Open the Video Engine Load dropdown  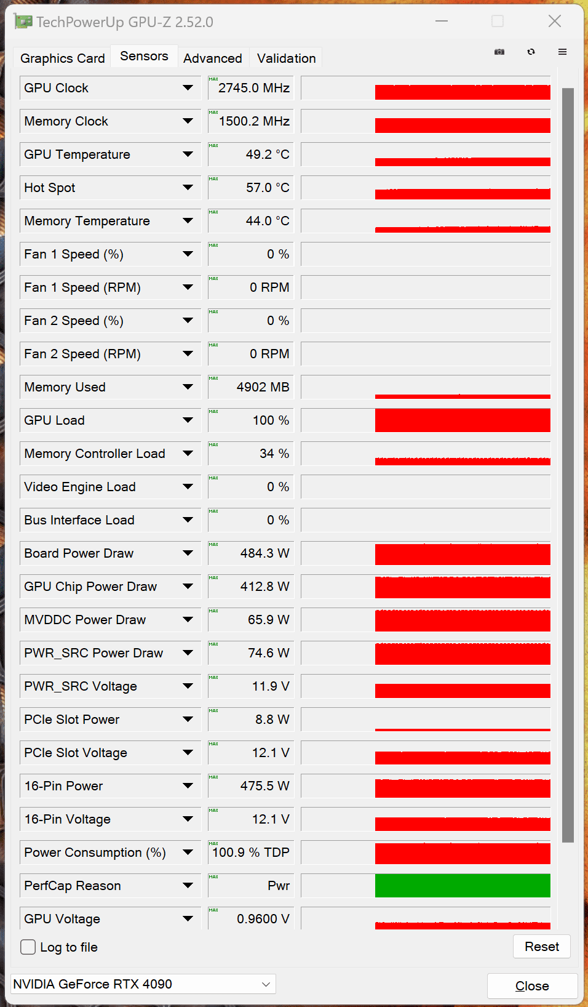coord(188,487)
